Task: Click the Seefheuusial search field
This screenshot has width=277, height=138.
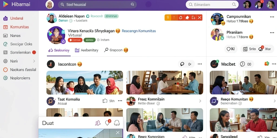Action: tap(97, 5)
